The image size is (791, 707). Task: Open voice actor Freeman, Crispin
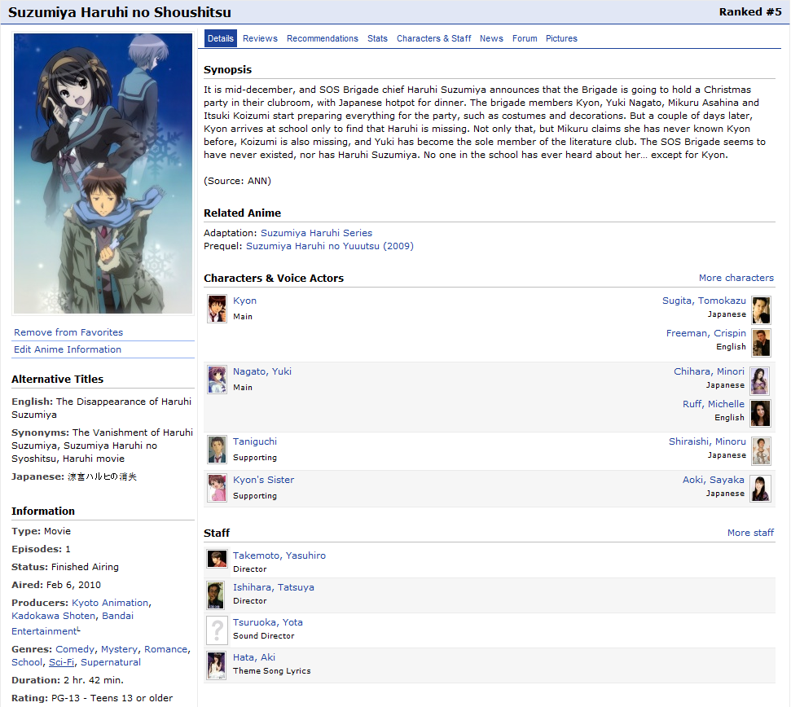pyautogui.click(x=705, y=333)
